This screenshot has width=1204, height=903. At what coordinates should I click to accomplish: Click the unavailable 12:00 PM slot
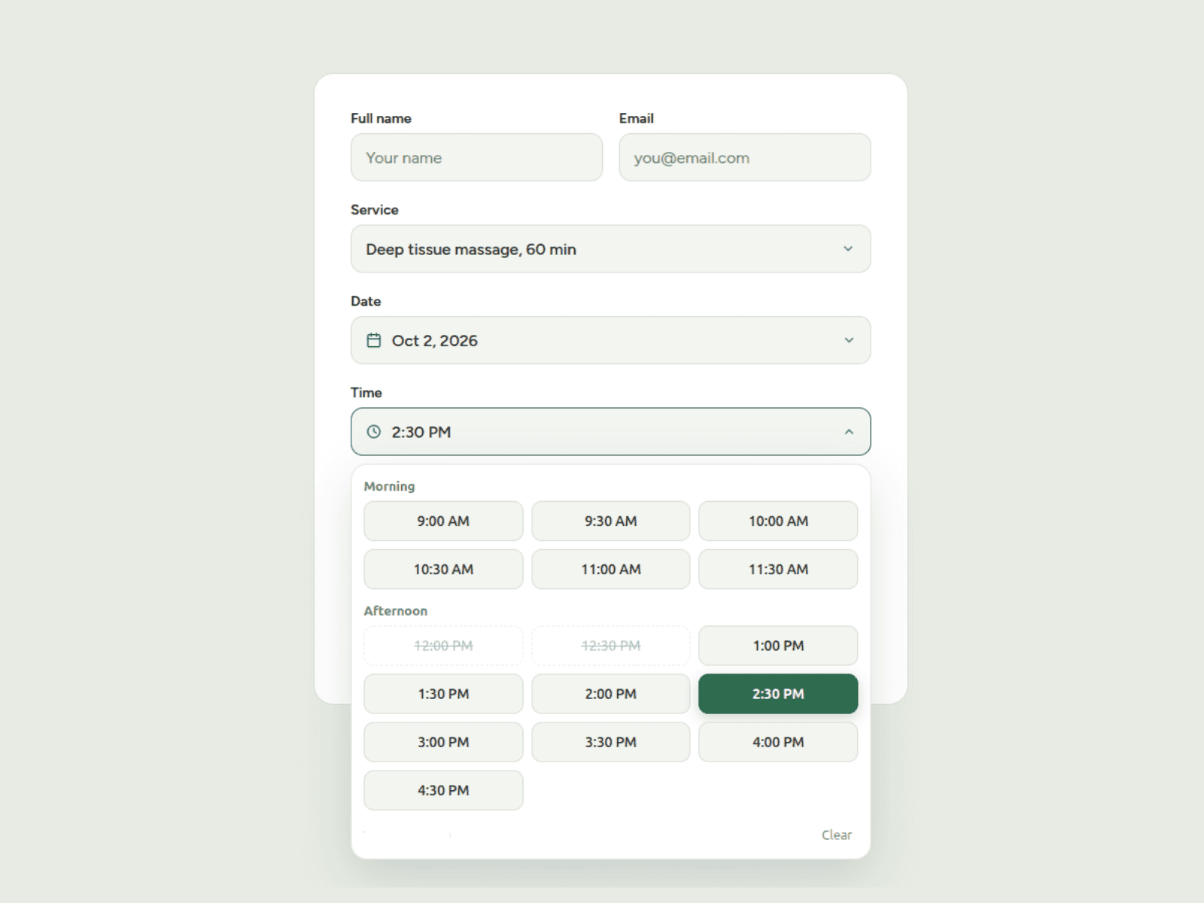(443, 646)
